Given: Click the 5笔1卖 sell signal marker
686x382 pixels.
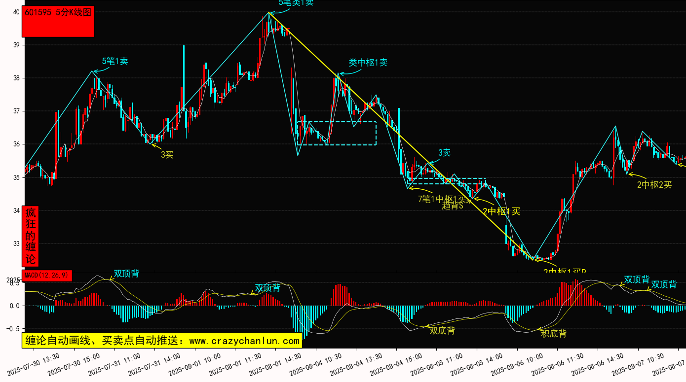Looking at the screenshot, I should (x=114, y=61).
